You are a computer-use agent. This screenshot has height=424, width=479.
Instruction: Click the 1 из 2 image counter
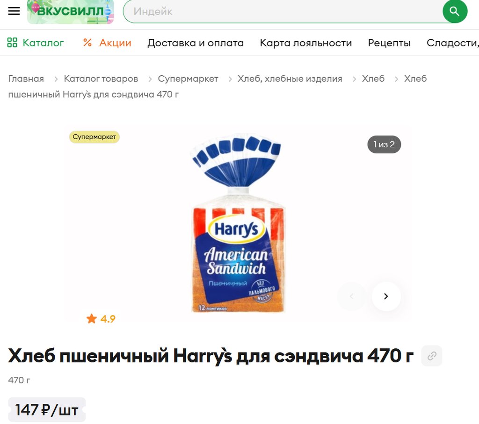pos(384,144)
